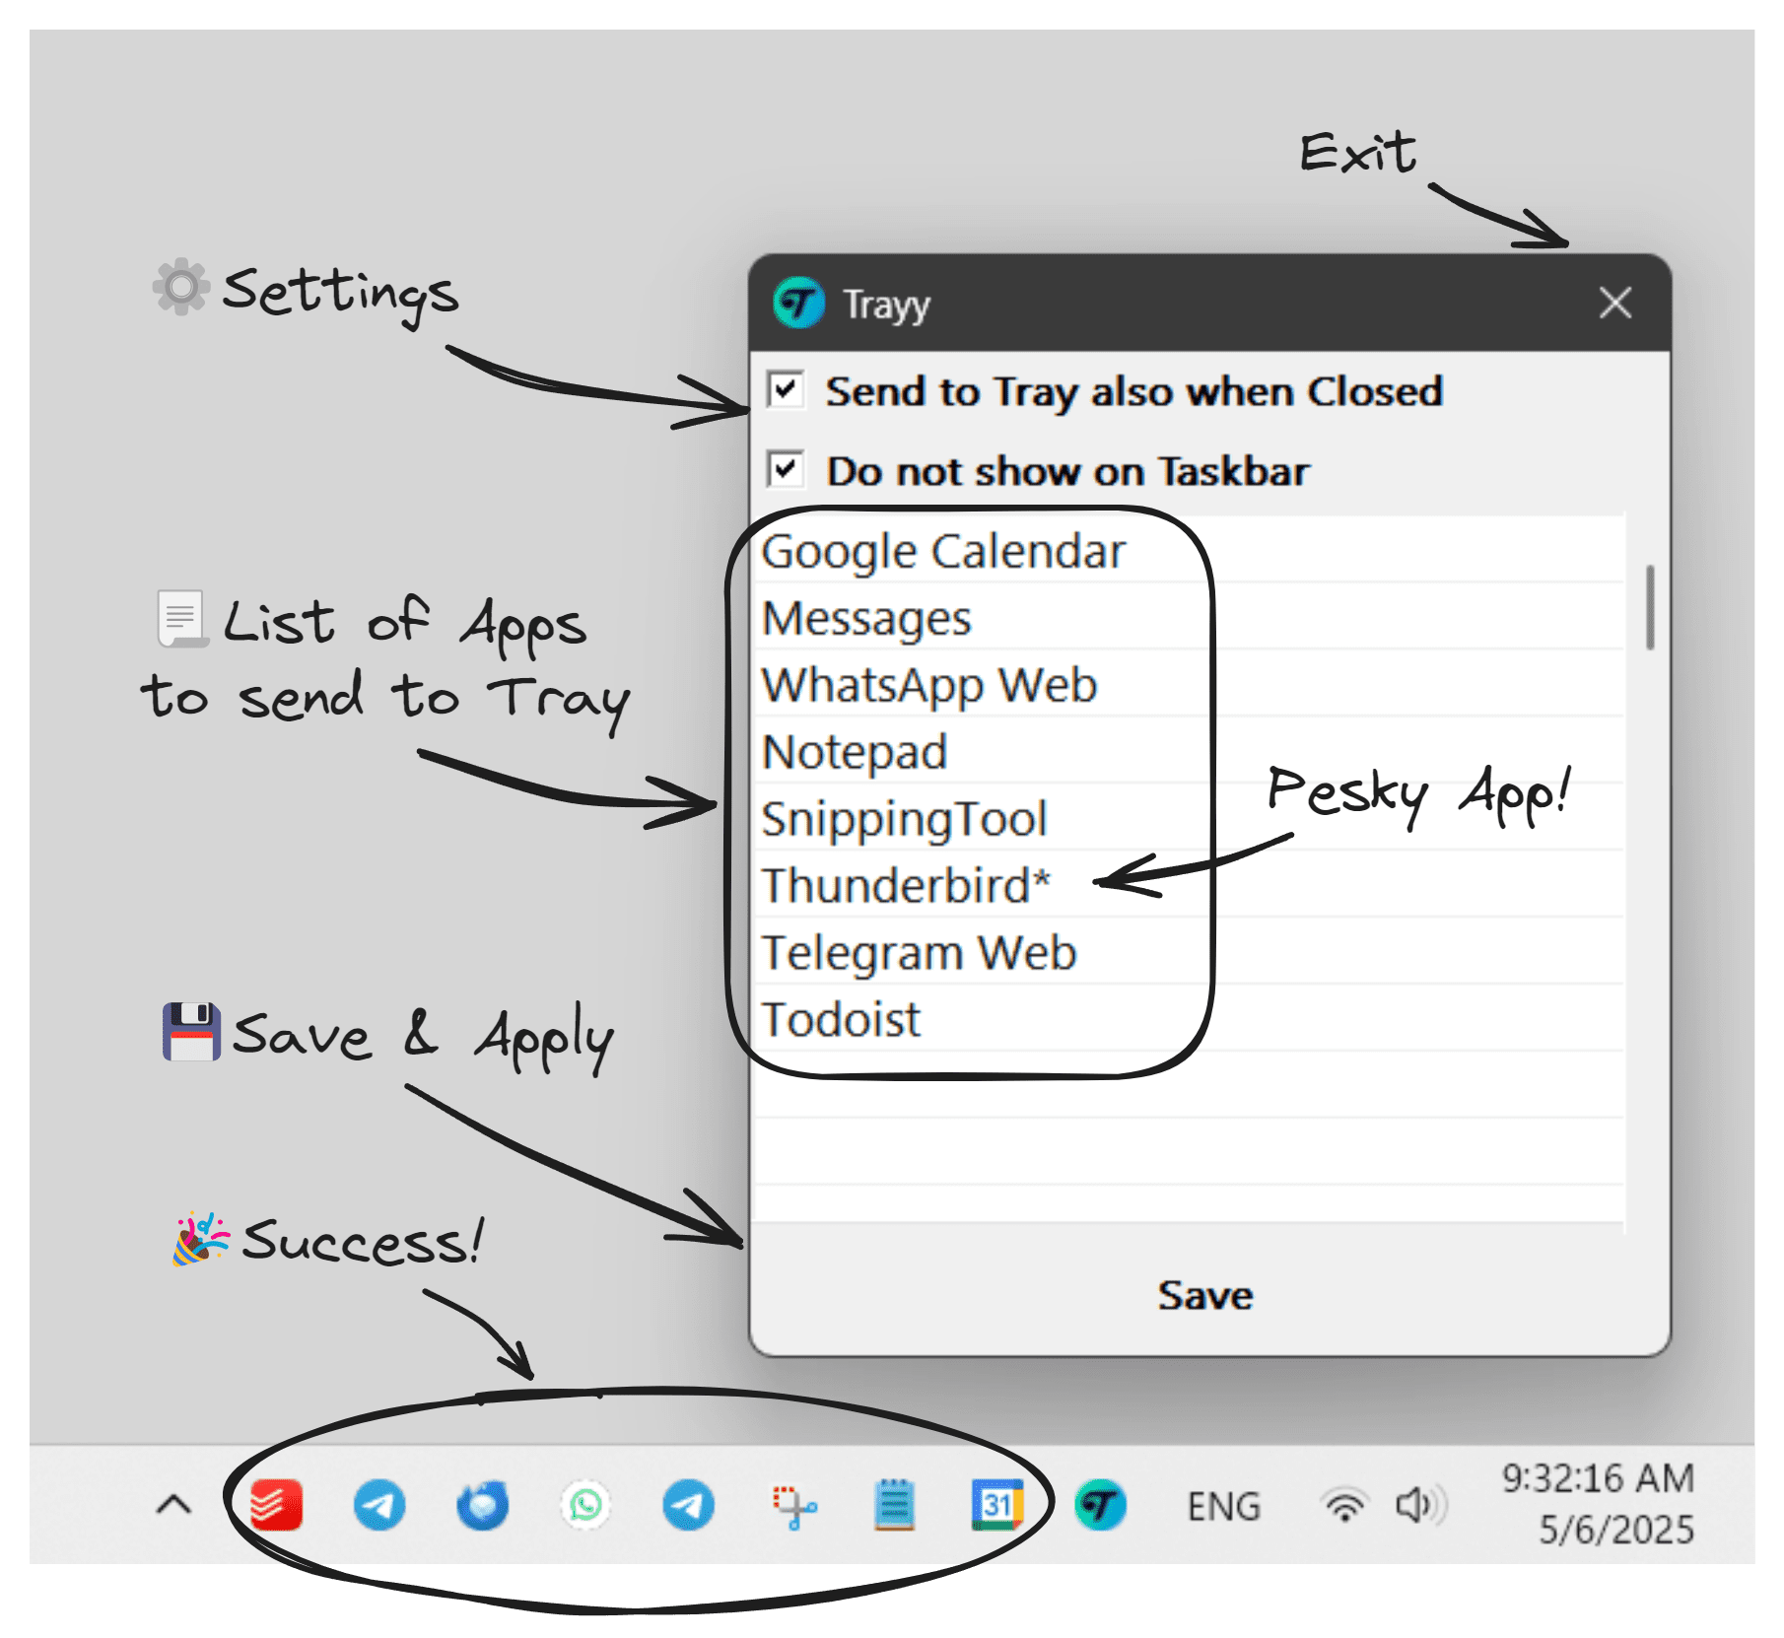Select Todoist in the app list
The width and height of the screenshot is (1784, 1638).
1188,1019
